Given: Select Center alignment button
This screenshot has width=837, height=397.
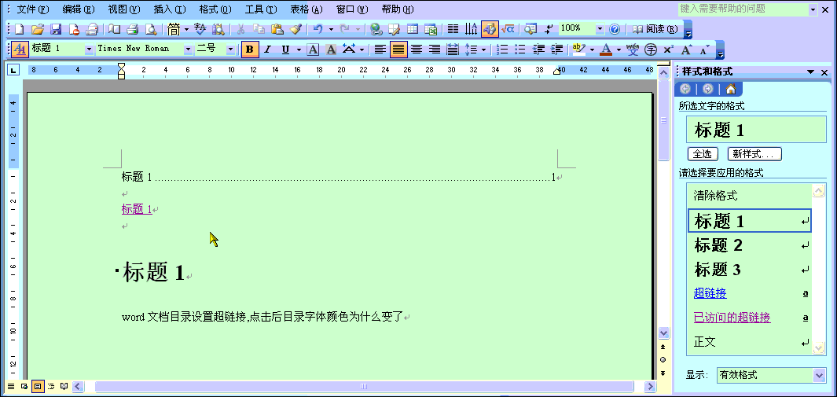Looking at the screenshot, I should (417, 50).
